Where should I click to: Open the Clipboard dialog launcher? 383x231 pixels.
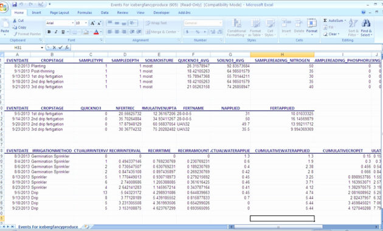[41, 40]
